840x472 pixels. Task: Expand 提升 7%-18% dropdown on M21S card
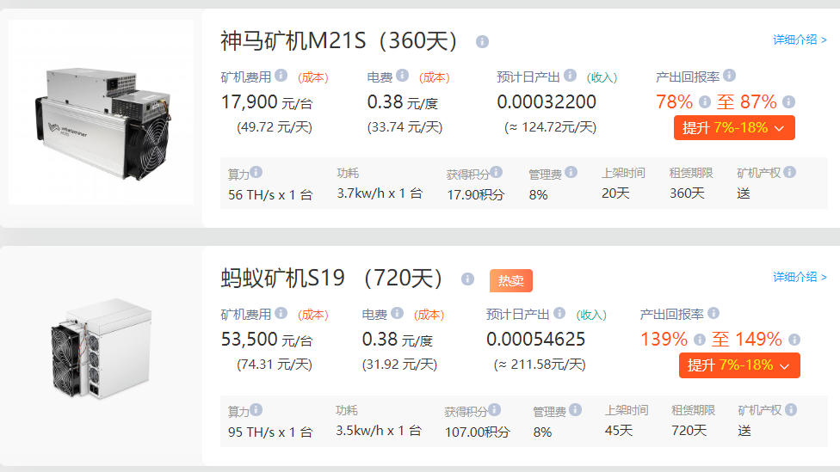tap(734, 128)
